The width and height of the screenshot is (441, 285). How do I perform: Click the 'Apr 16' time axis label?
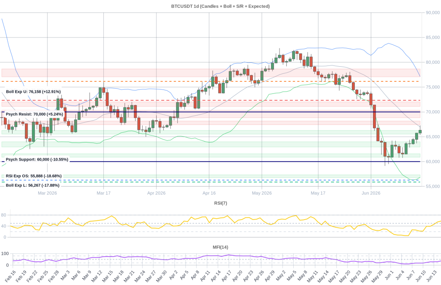click(x=209, y=193)
